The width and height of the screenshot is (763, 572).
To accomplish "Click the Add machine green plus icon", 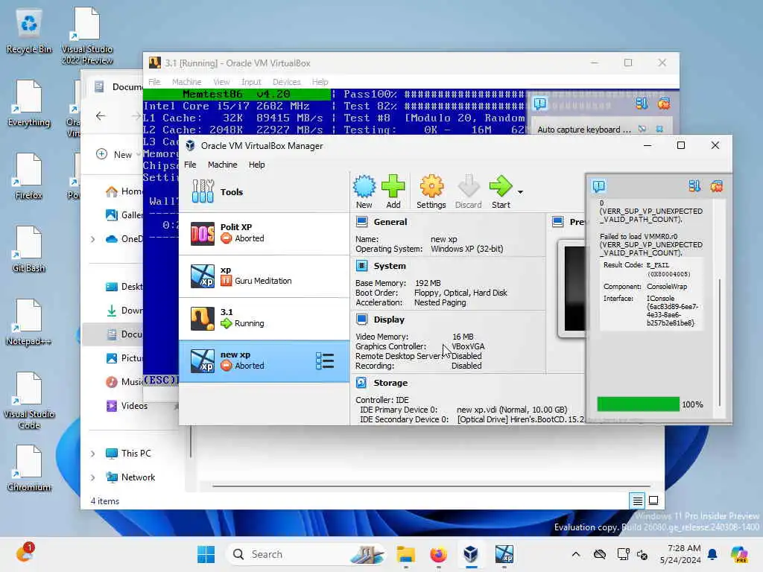I will (x=393, y=191).
